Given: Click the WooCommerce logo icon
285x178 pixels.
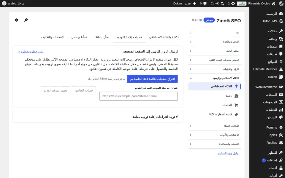Looking at the screenshot, I should tap(281, 87).
